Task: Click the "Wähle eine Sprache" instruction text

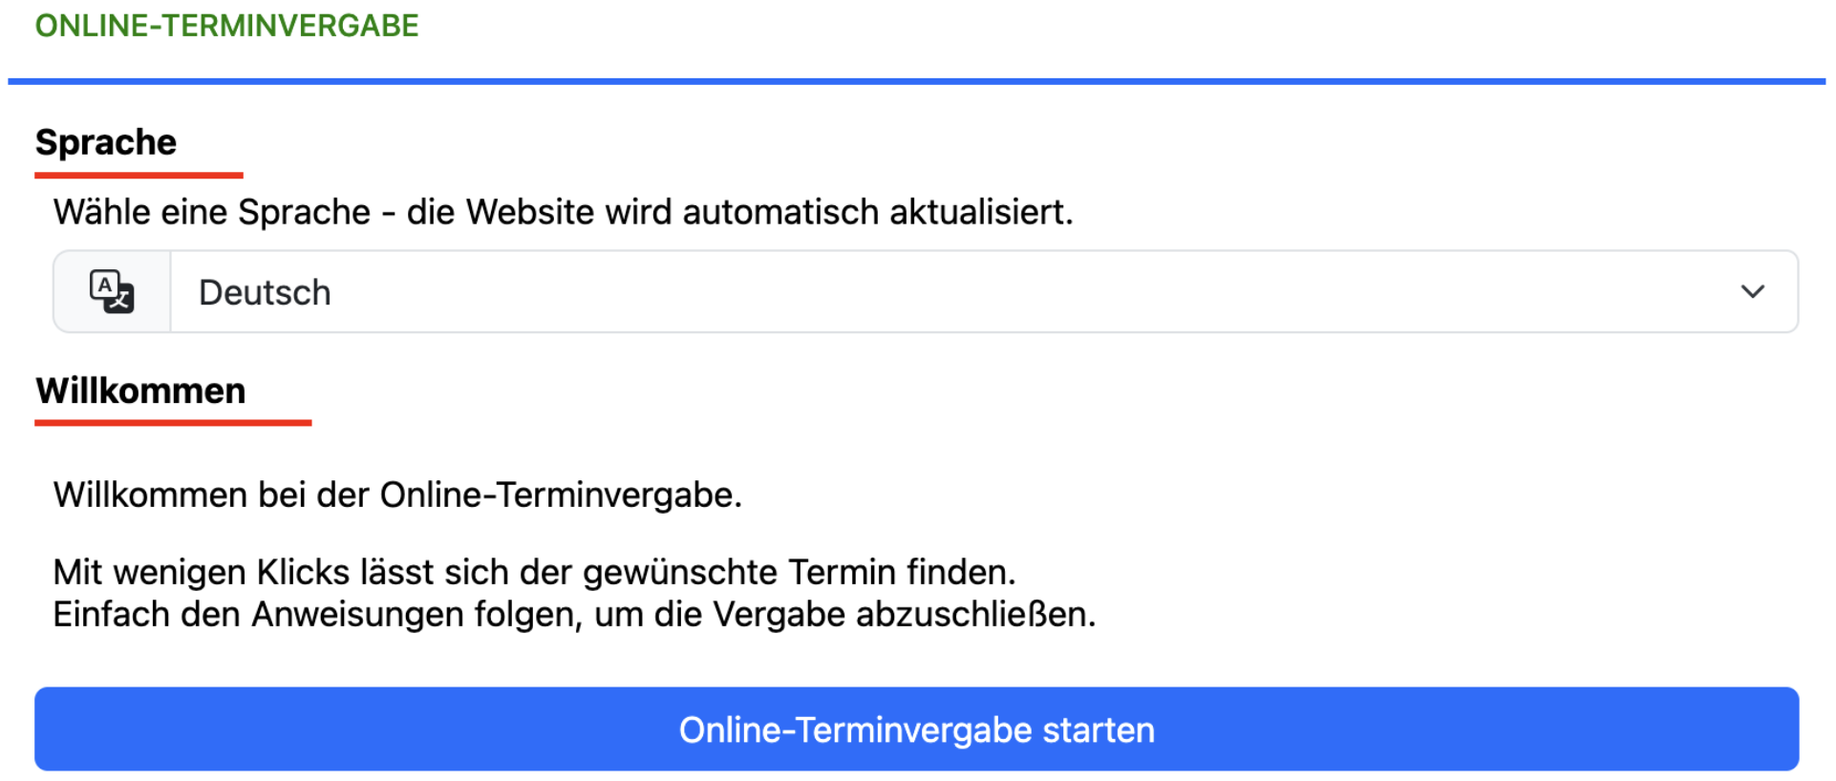Action: [x=563, y=212]
